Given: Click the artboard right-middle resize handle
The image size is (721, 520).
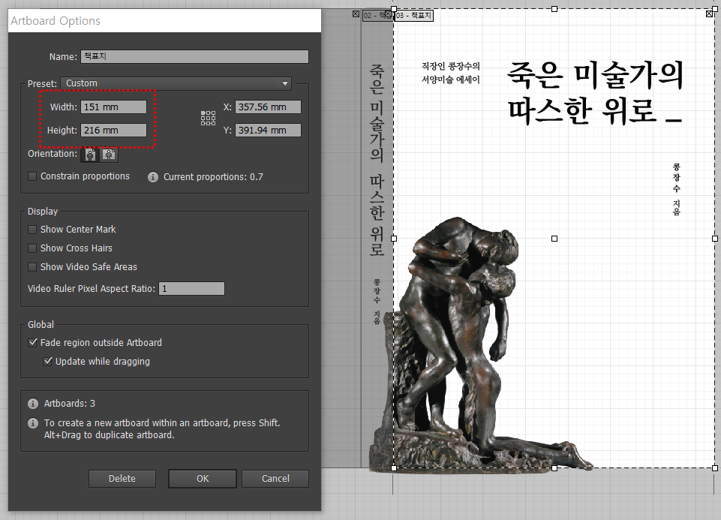Looking at the screenshot, I should [714, 239].
